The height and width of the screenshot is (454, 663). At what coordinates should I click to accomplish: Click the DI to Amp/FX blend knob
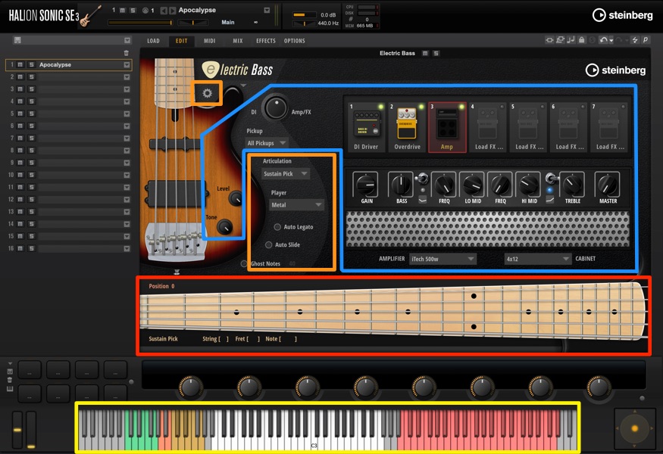[x=276, y=107]
